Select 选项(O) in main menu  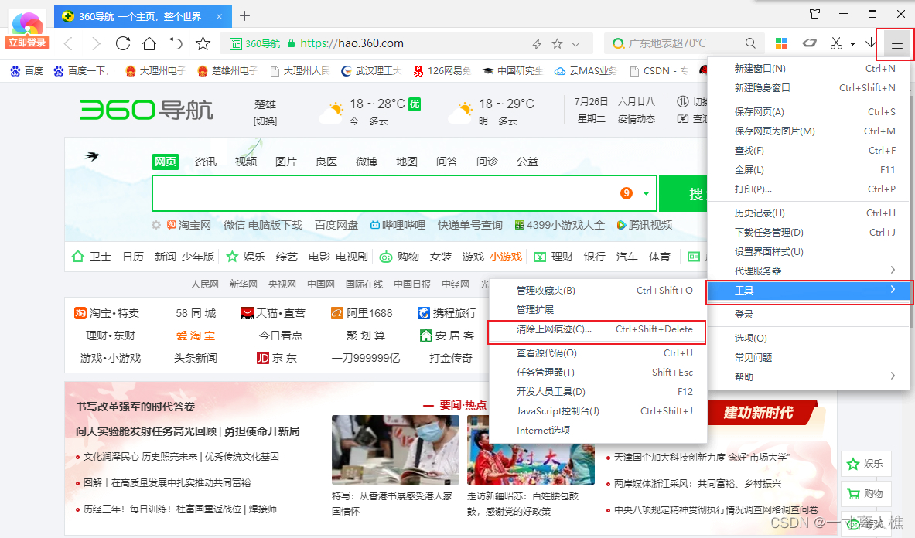(x=808, y=339)
